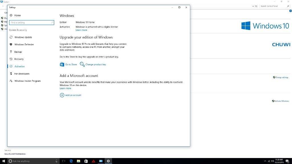292x164 pixels.
Task: Click the blue help question mark icon
Action: click(290, 11)
